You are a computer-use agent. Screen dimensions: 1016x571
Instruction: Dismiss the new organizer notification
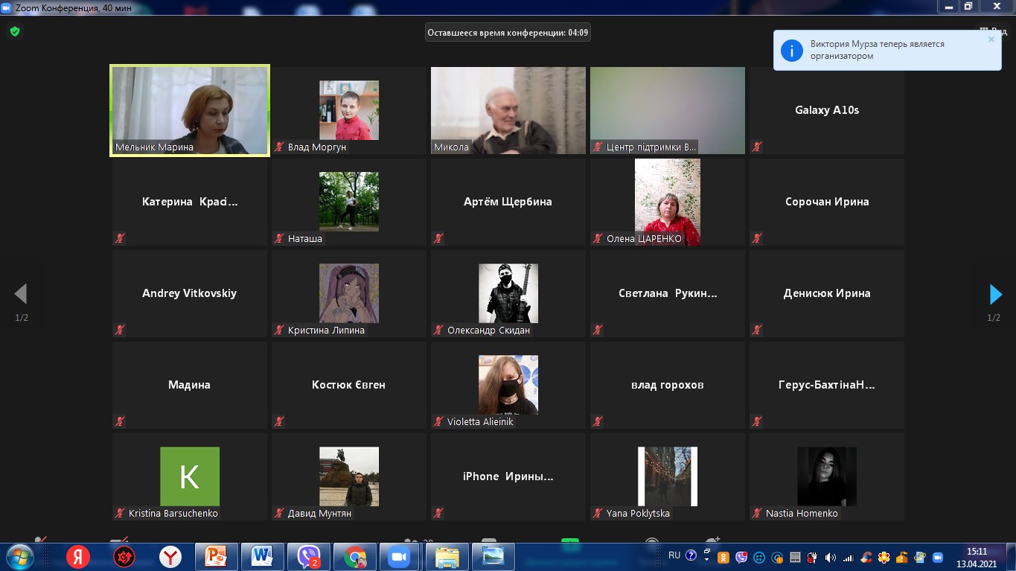991,39
